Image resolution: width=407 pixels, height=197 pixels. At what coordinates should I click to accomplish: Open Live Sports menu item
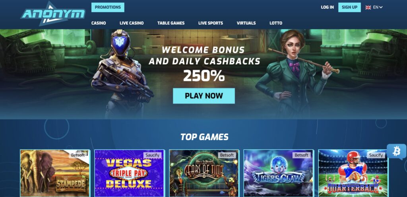(x=211, y=23)
